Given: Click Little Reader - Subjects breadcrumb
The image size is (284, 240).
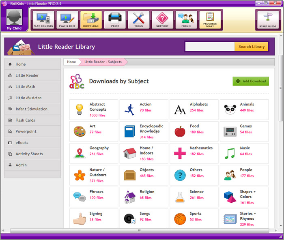Looking at the screenshot, I should click(x=103, y=62).
